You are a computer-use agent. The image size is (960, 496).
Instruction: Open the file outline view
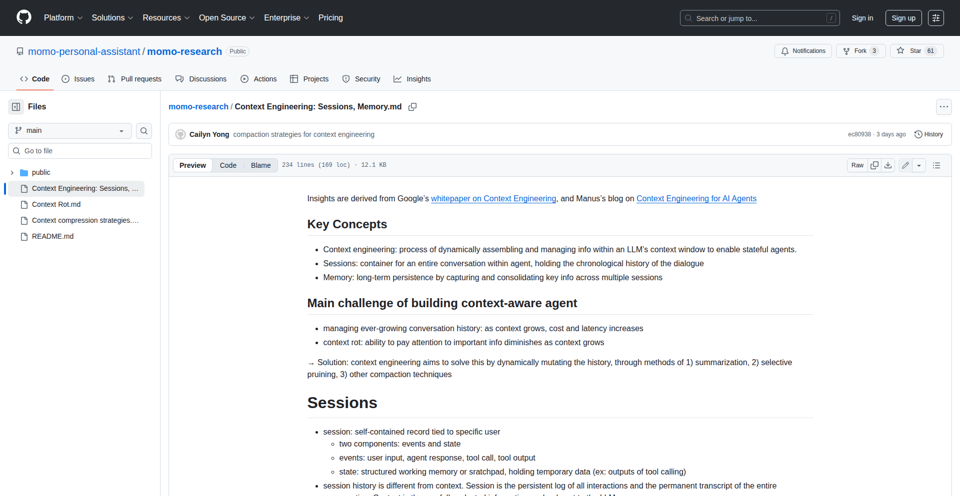pyautogui.click(x=936, y=165)
